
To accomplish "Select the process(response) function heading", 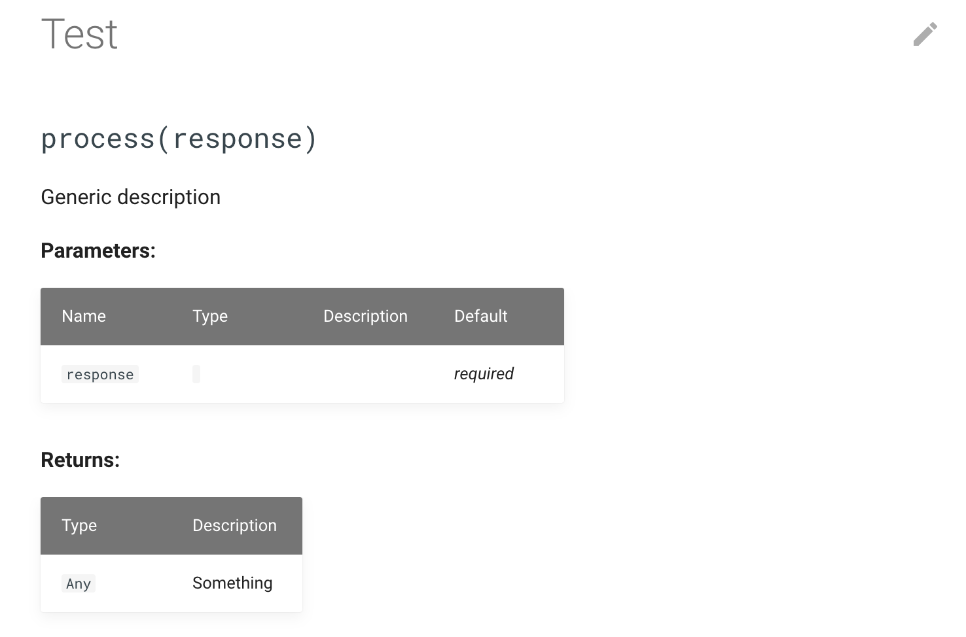I will pyautogui.click(x=178, y=138).
